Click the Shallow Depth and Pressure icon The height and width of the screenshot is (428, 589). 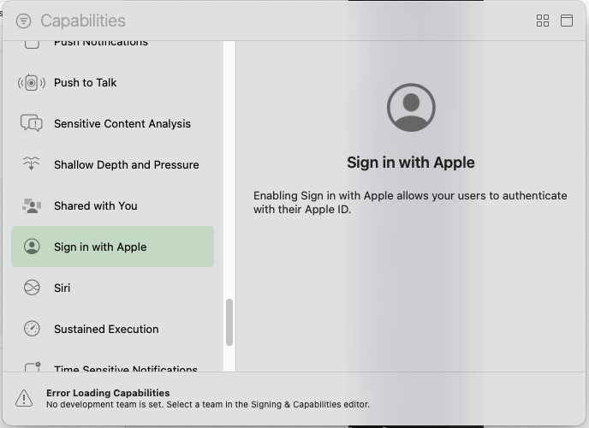click(x=32, y=164)
